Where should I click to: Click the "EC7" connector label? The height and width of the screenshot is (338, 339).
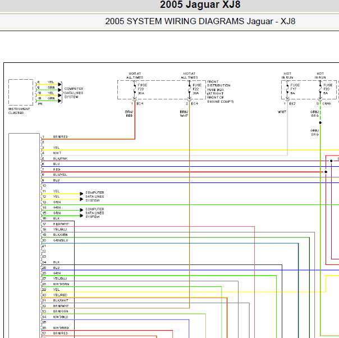point(292,104)
